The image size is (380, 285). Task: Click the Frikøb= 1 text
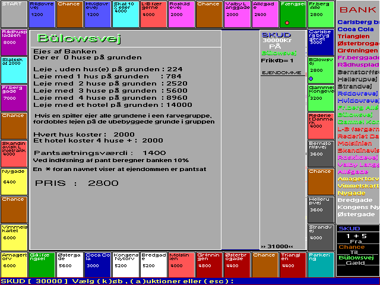tap(277, 61)
